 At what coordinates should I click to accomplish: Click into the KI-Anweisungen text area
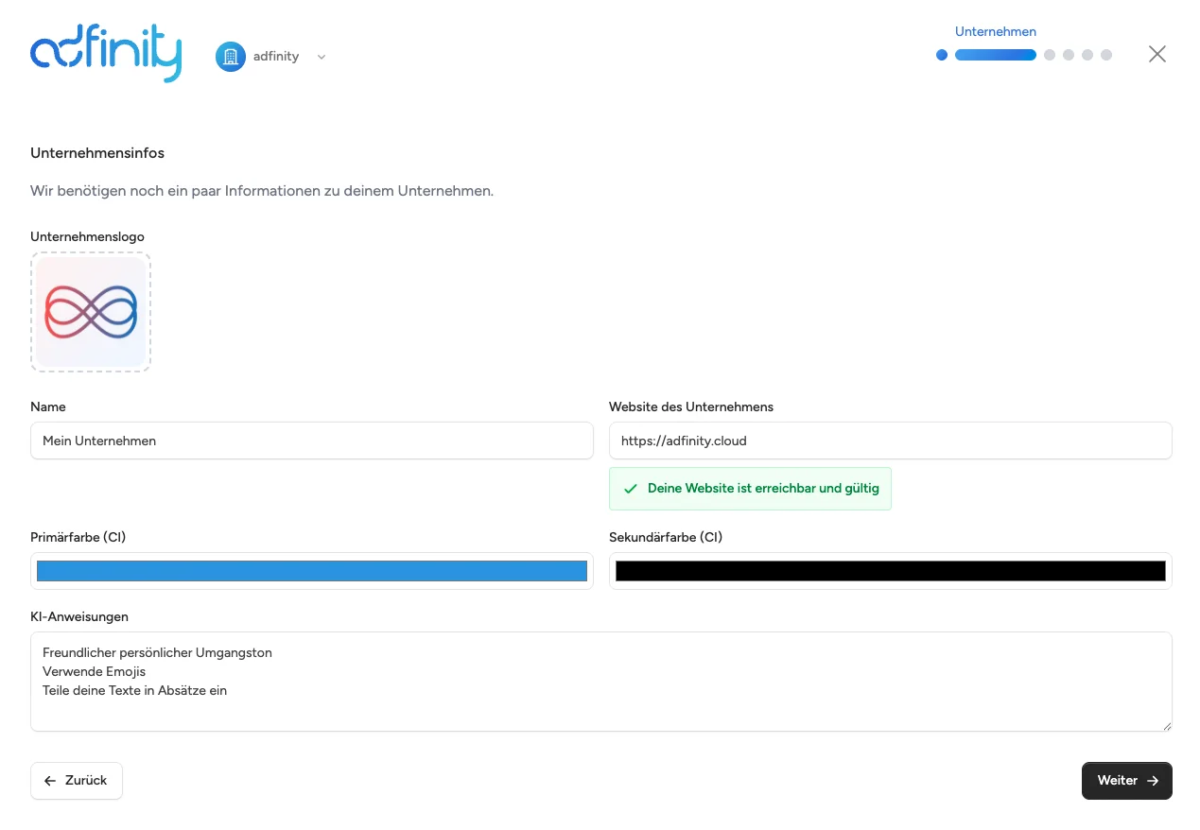point(601,682)
